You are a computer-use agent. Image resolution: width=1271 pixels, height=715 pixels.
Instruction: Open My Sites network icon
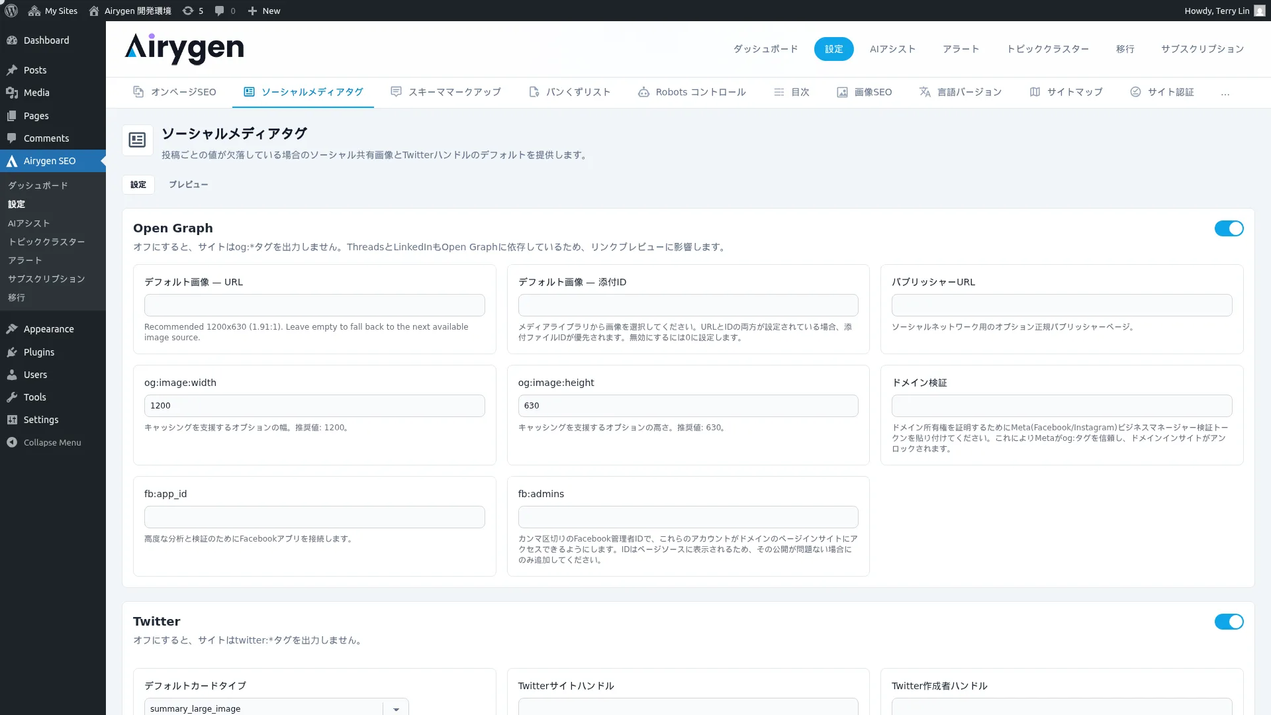pos(34,11)
